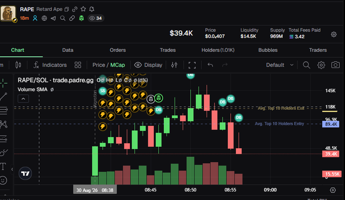The height and width of the screenshot is (200, 345).
Task: Click the SB trade marker on chart
Action: (102, 91)
